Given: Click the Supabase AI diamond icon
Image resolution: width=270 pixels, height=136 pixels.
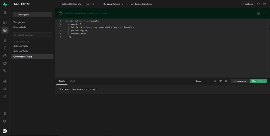Looking at the screenshot, I should click(61, 13).
